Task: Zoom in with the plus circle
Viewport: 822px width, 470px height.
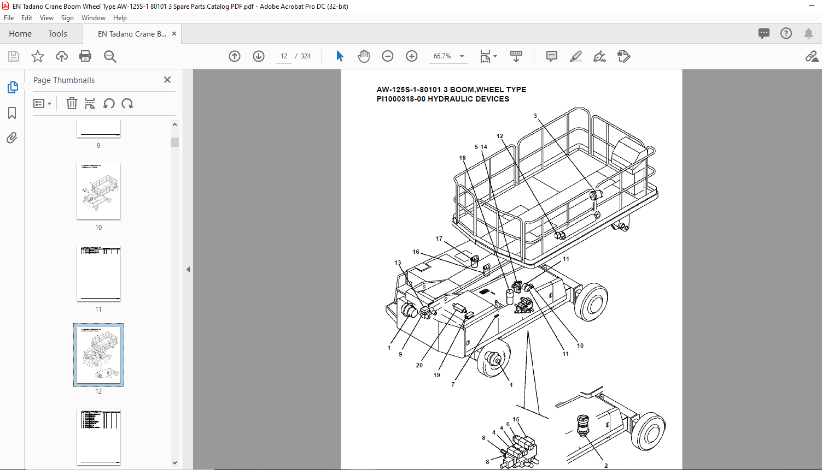Action: pos(412,56)
